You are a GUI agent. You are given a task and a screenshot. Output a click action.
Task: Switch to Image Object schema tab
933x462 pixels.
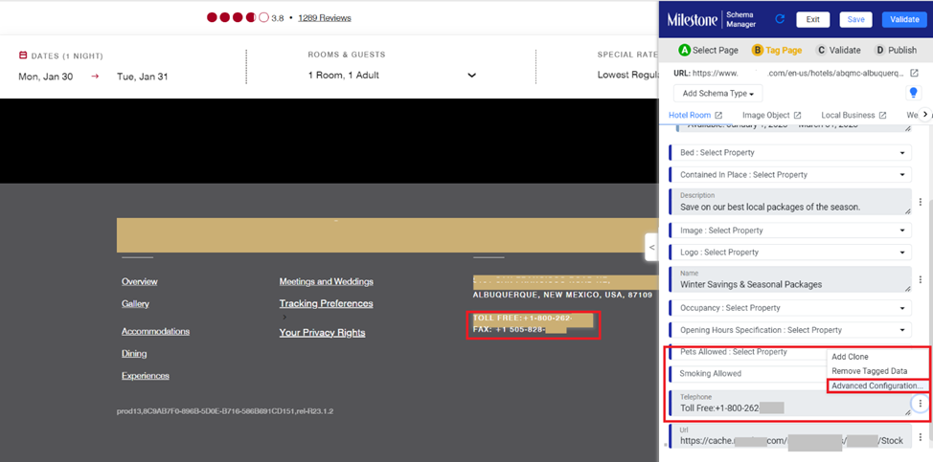pos(765,115)
